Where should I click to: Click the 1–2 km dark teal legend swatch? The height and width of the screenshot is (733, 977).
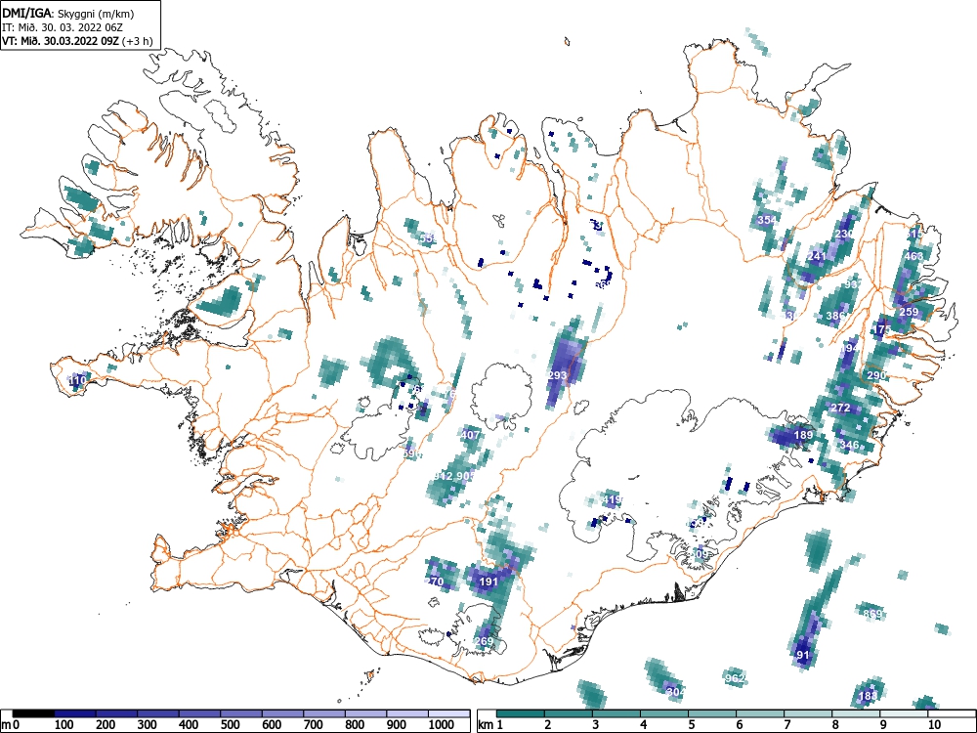tap(521, 713)
